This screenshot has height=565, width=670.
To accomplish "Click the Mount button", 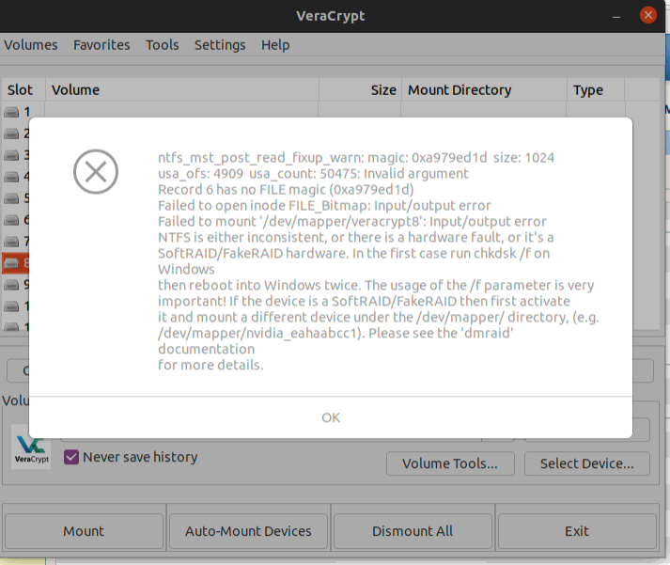I will point(84,531).
